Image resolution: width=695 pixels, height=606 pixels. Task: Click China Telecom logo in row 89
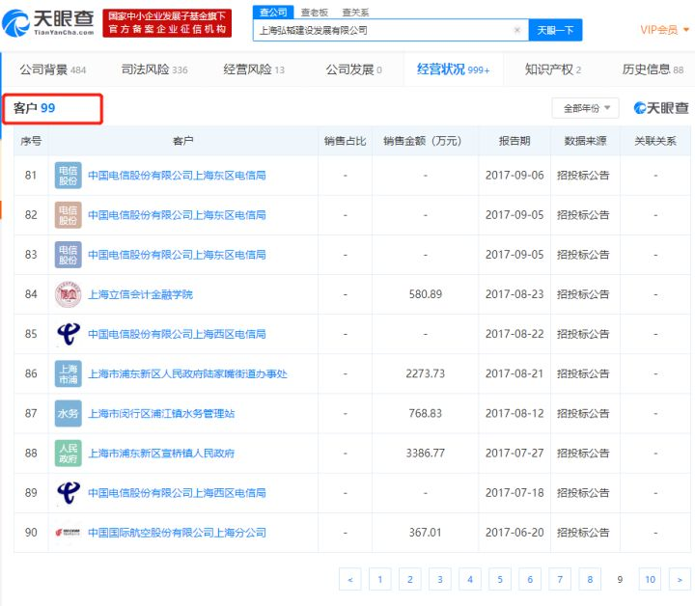[68, 493]
